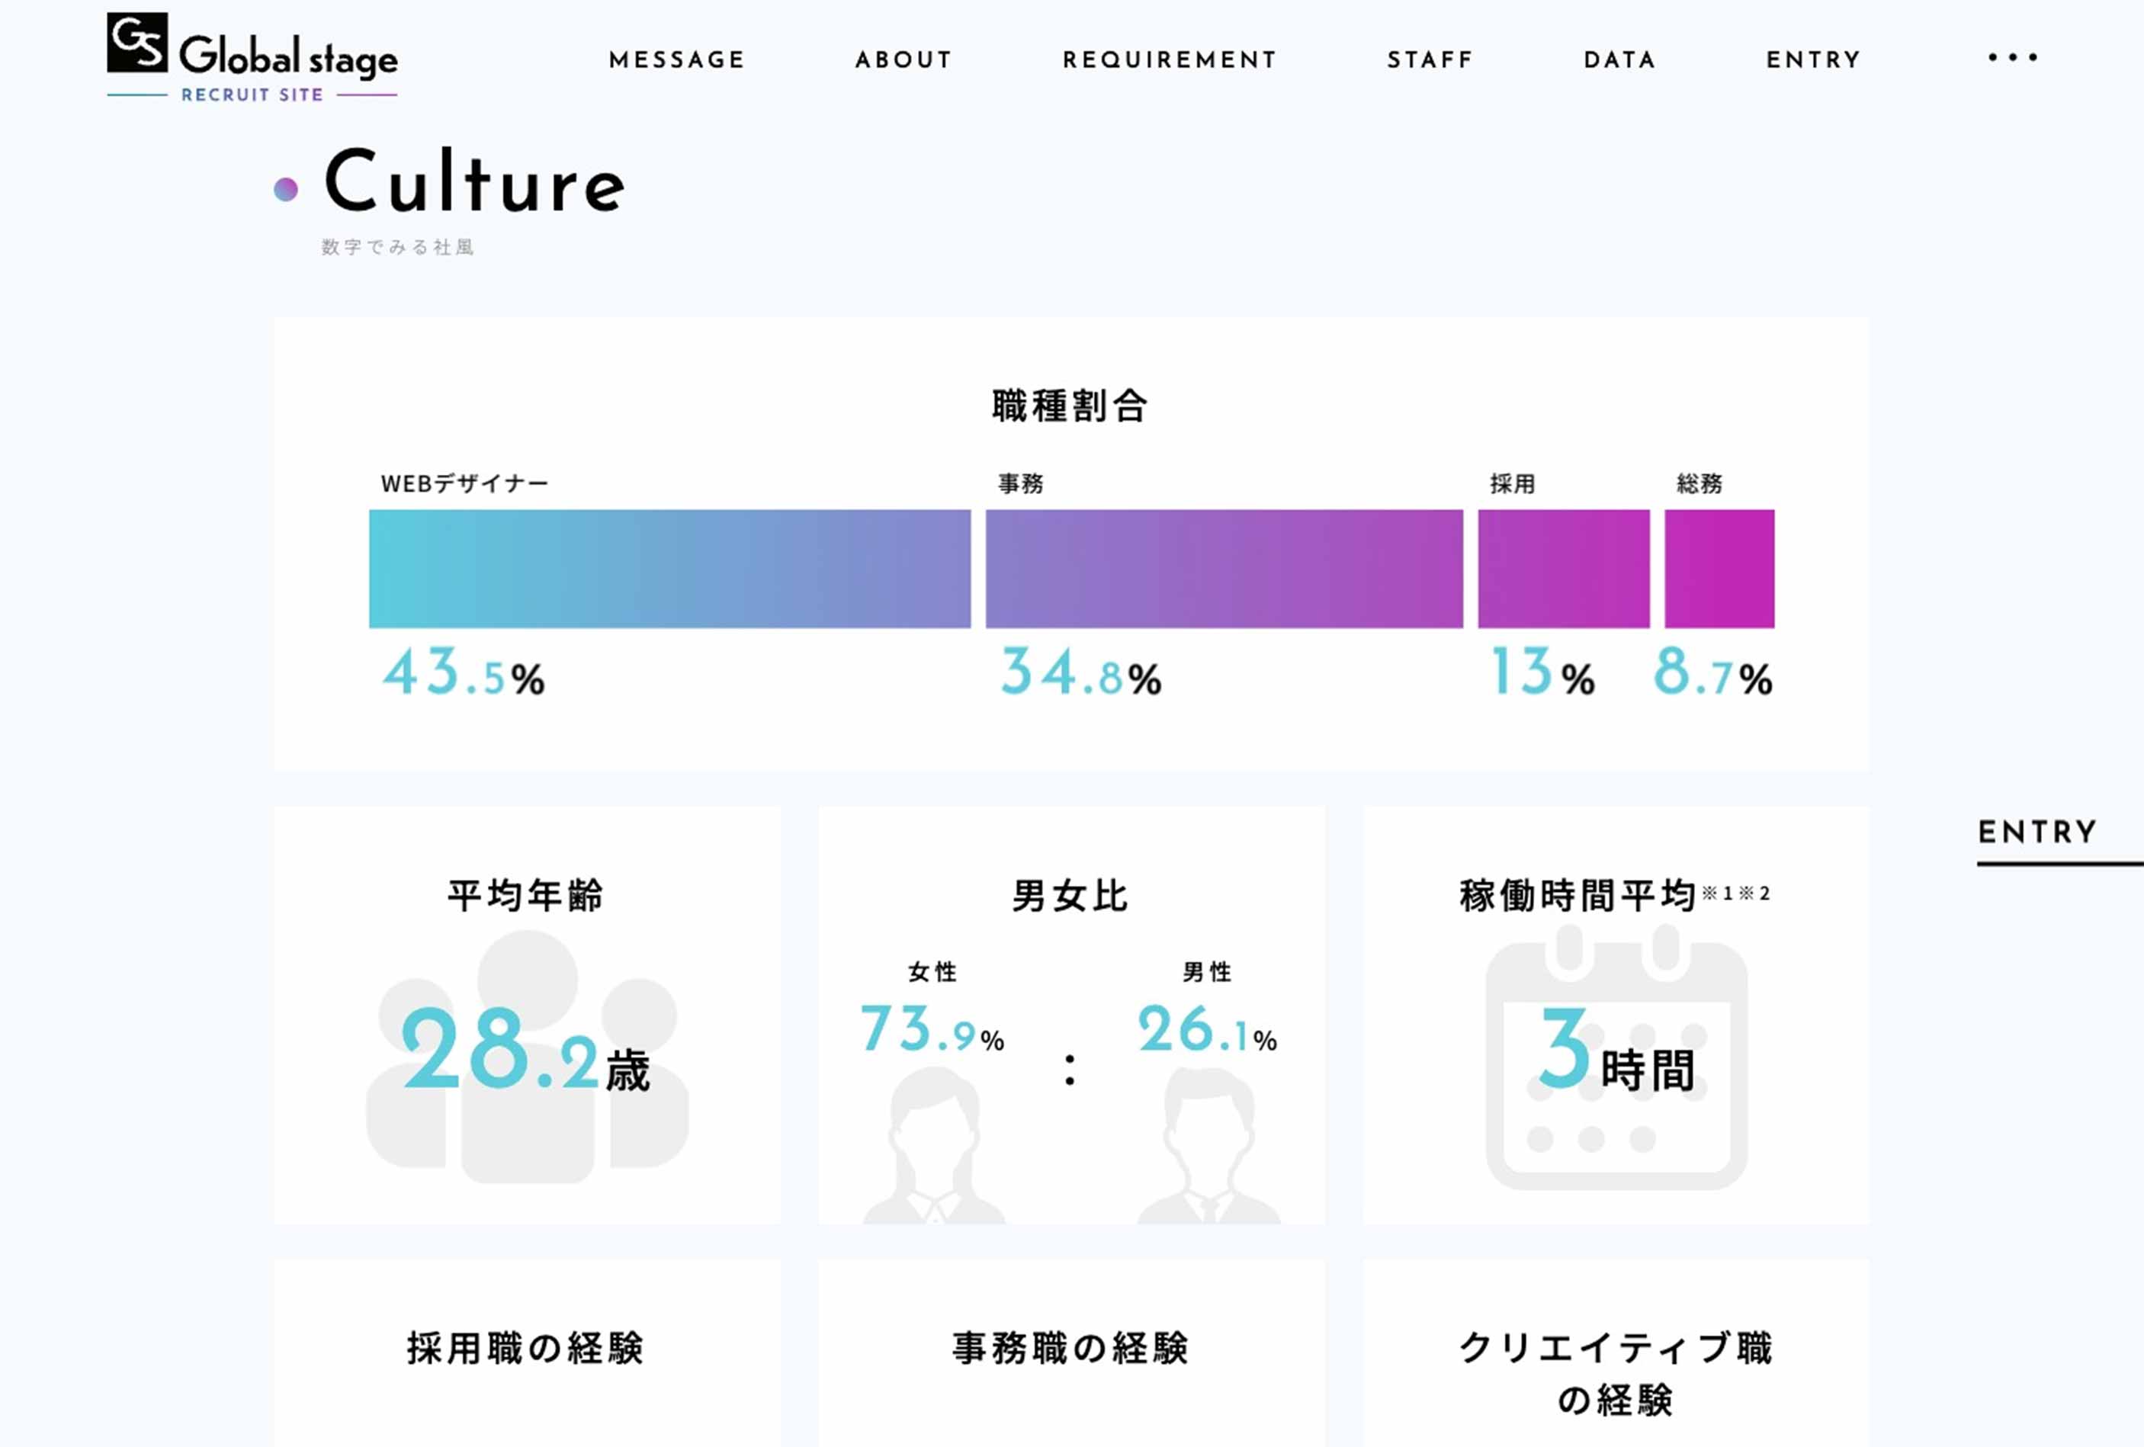Click the 男女比 card title
Screen dimensions: 2144x1447
[1070, 896]
